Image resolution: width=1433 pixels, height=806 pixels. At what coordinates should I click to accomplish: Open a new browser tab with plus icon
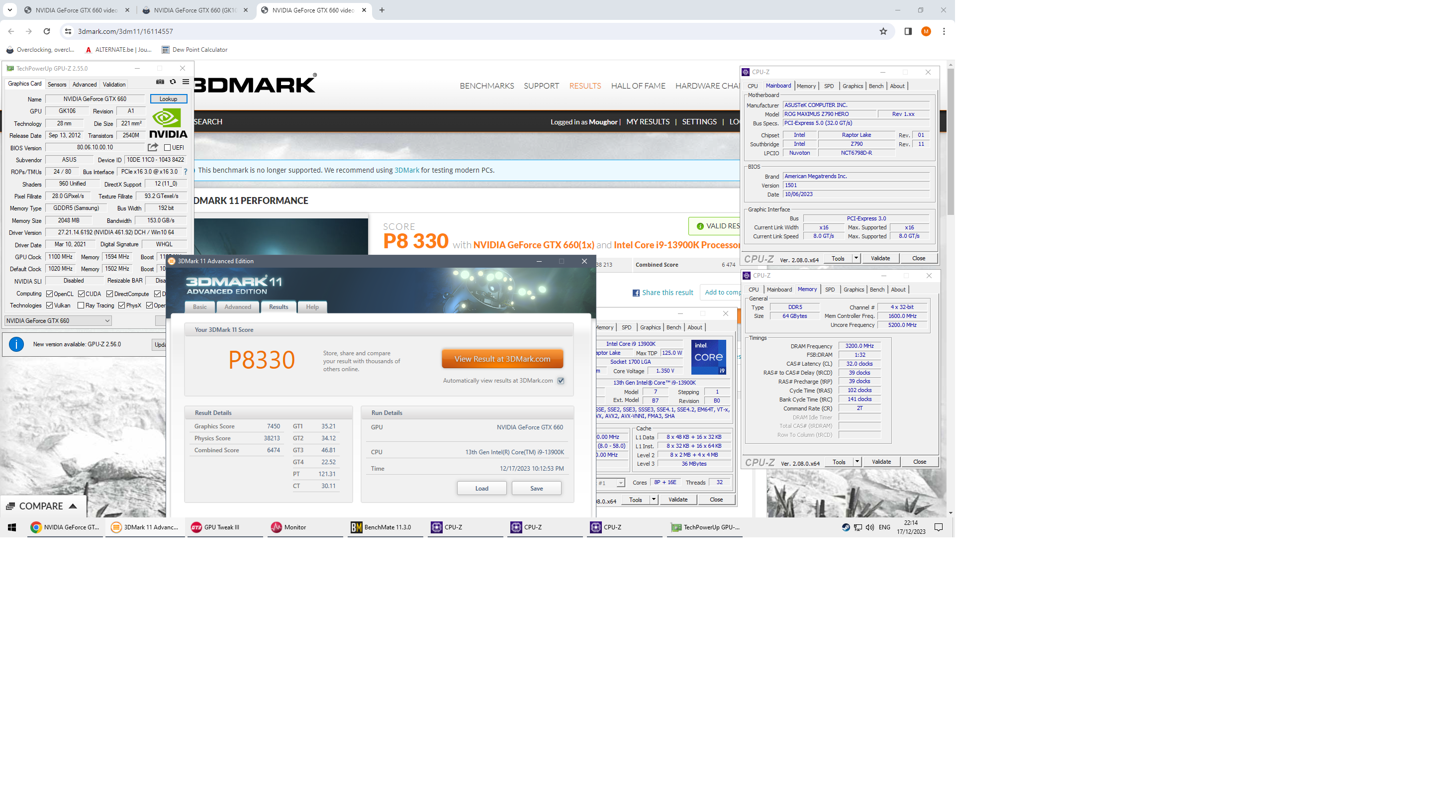382,10
